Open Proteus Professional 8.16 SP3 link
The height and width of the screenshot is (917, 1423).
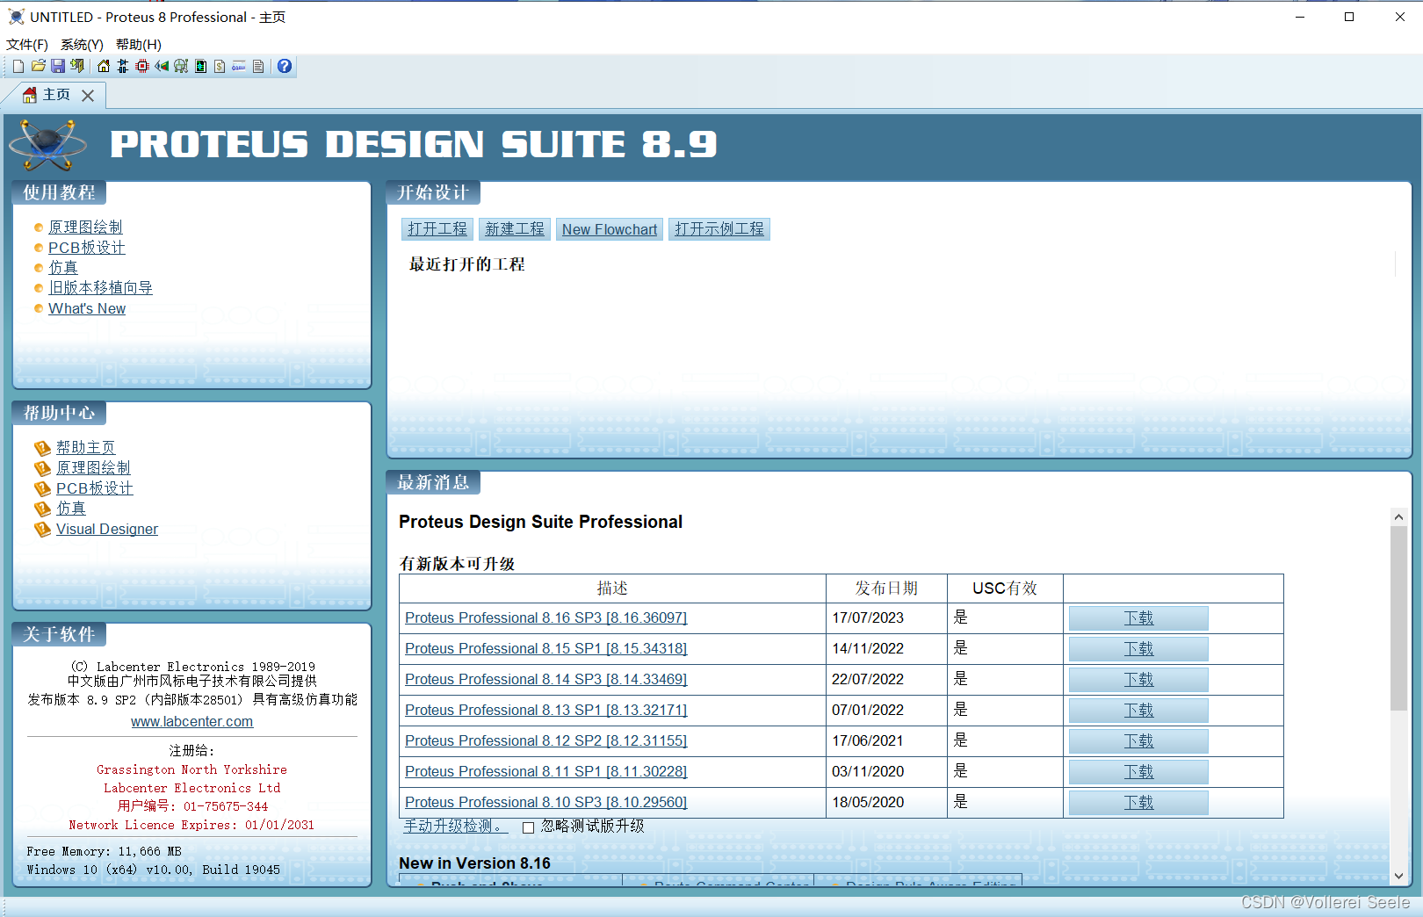(x=545, y=617)
